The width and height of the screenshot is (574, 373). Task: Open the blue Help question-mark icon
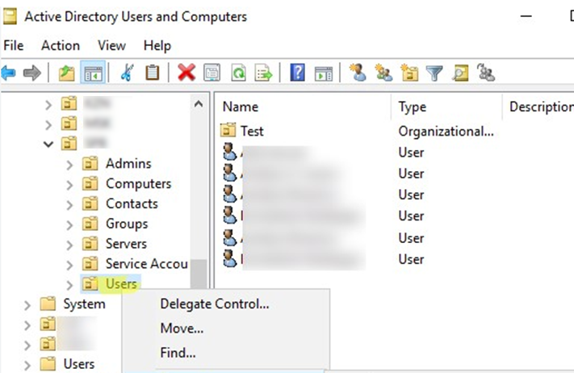click(298, 73)
